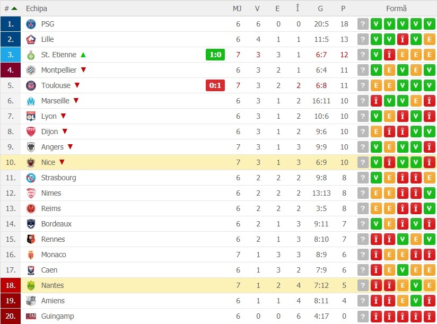
Task: Open the Montpellier team link
Action: (59, 70)
